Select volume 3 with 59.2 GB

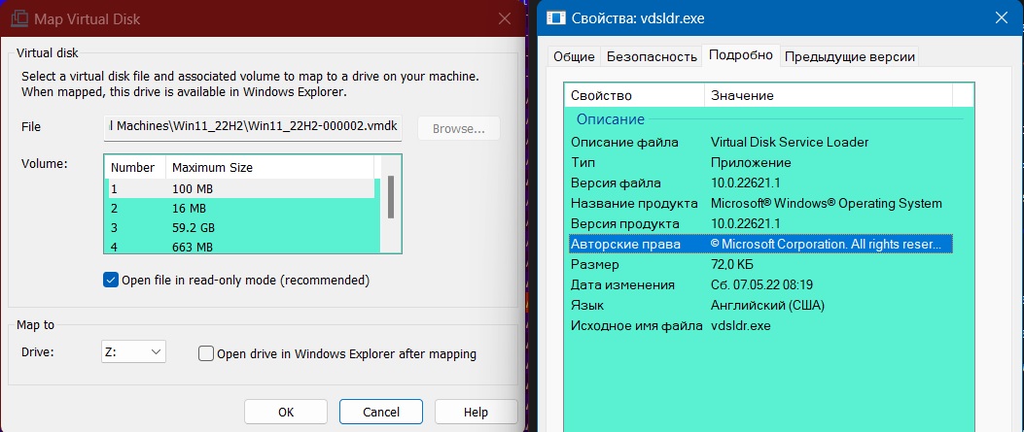coord(241,228)
